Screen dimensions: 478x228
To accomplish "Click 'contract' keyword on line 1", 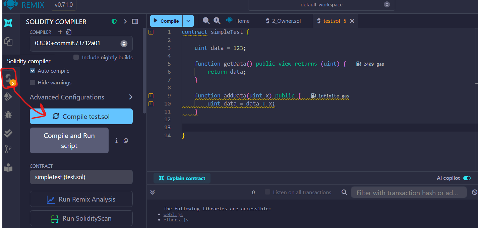I will [x=194, y=32].
